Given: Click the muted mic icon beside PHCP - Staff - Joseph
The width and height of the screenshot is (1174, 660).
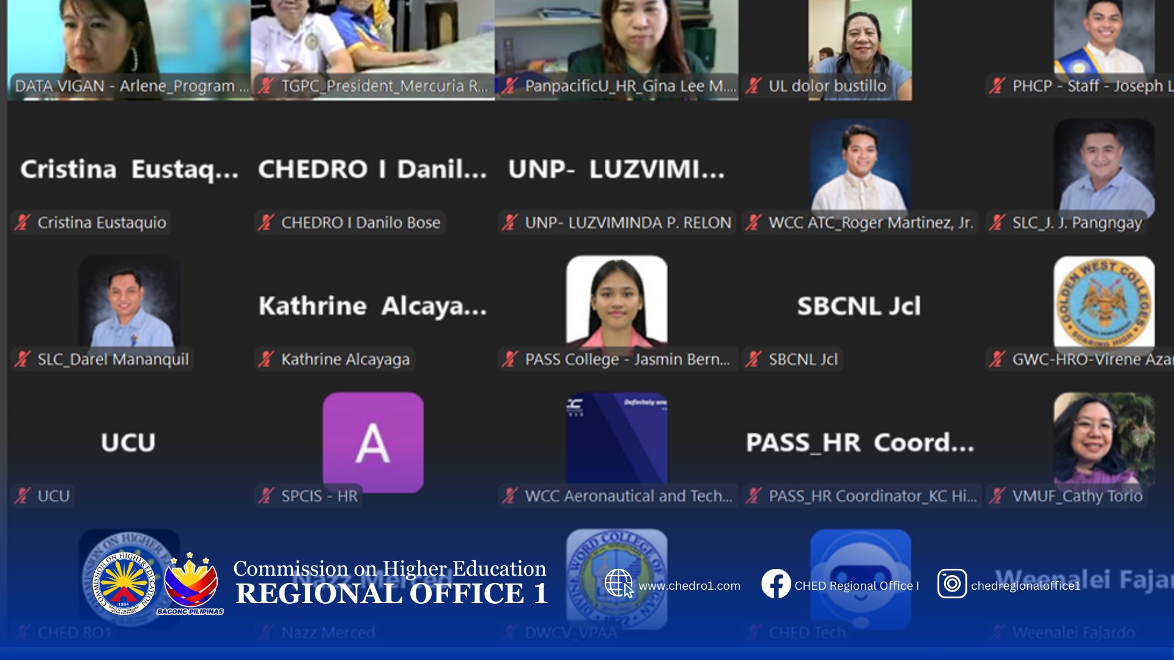Looking at the screenshot, I should (x=997, y=86).
